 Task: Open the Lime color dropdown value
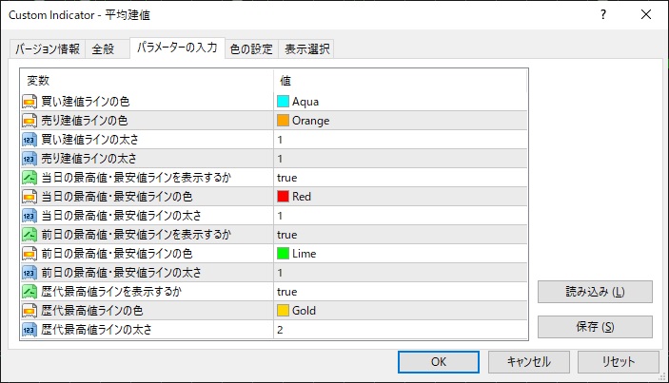305,254
